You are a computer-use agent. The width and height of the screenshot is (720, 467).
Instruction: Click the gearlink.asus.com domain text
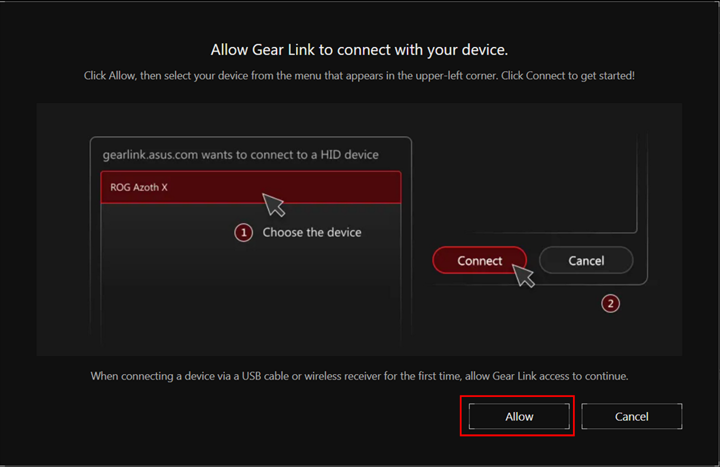click(x=150, y=155)
